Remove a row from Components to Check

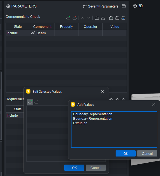coord(75,18)
